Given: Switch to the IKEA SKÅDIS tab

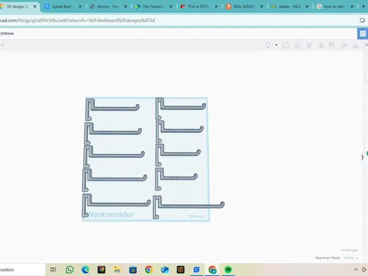Looking at the screenshot, I should tap(244, 6).
